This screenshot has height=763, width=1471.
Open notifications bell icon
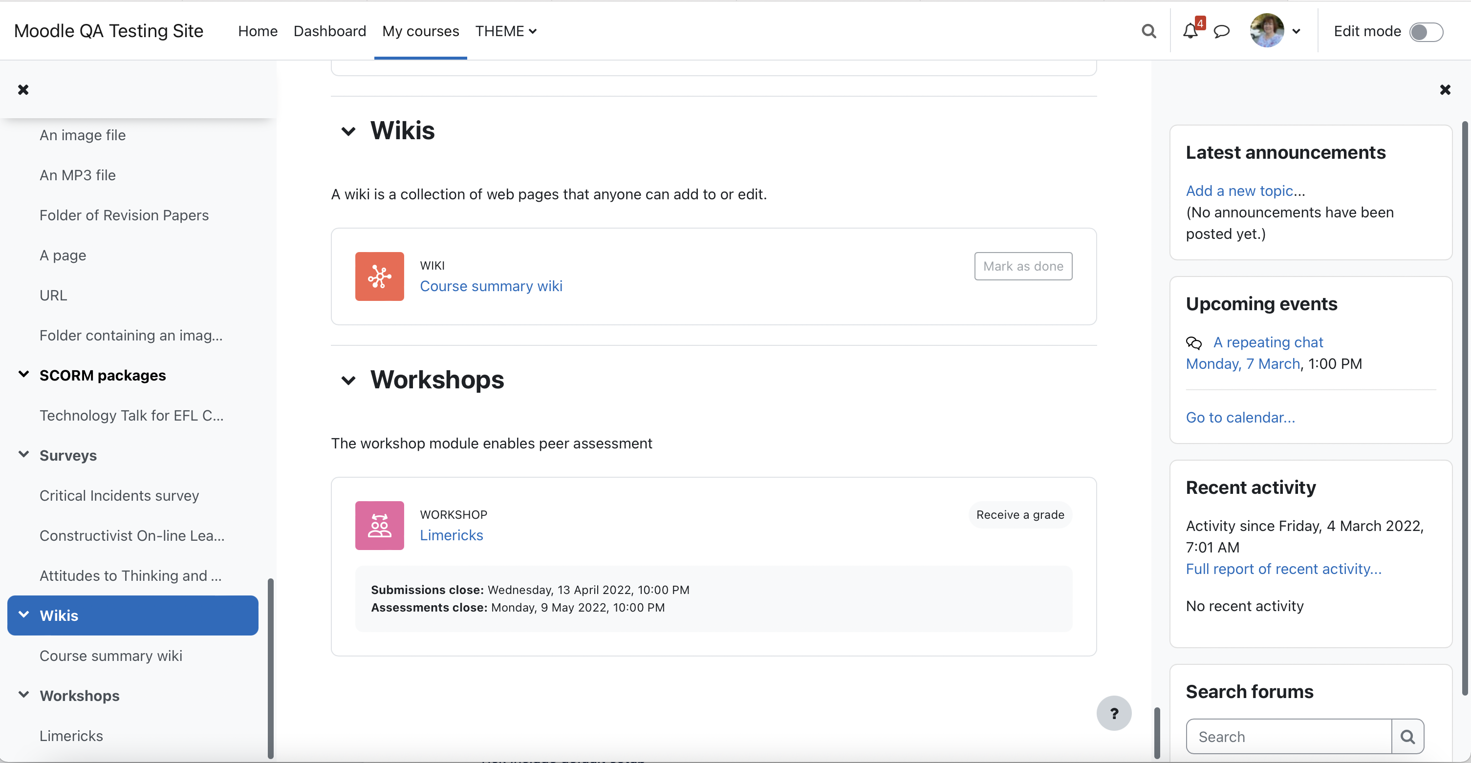pyautogui.click(x=1190, y=31)
